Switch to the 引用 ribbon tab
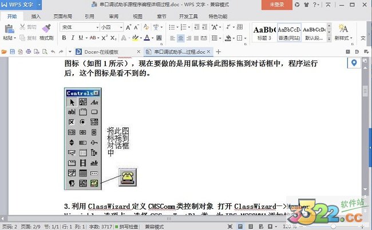The image size is (372, 230). click(x=89, y=17)
